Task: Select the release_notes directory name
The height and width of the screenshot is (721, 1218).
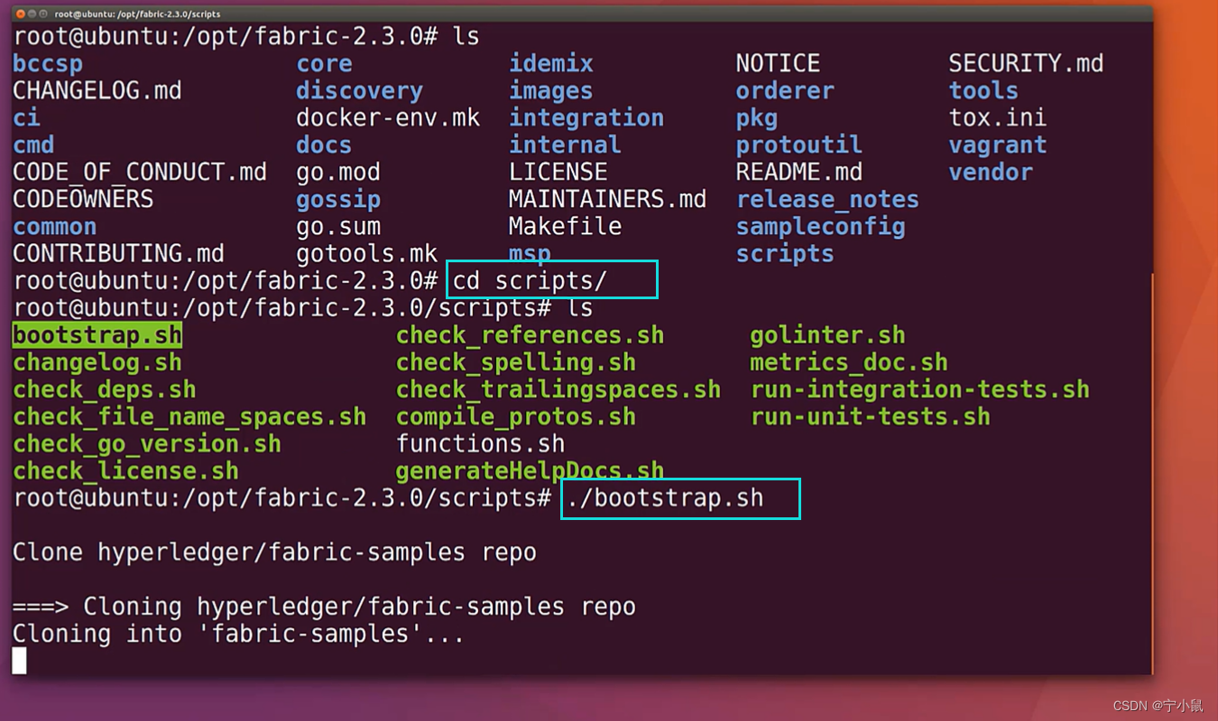Action: coord(827,200)
